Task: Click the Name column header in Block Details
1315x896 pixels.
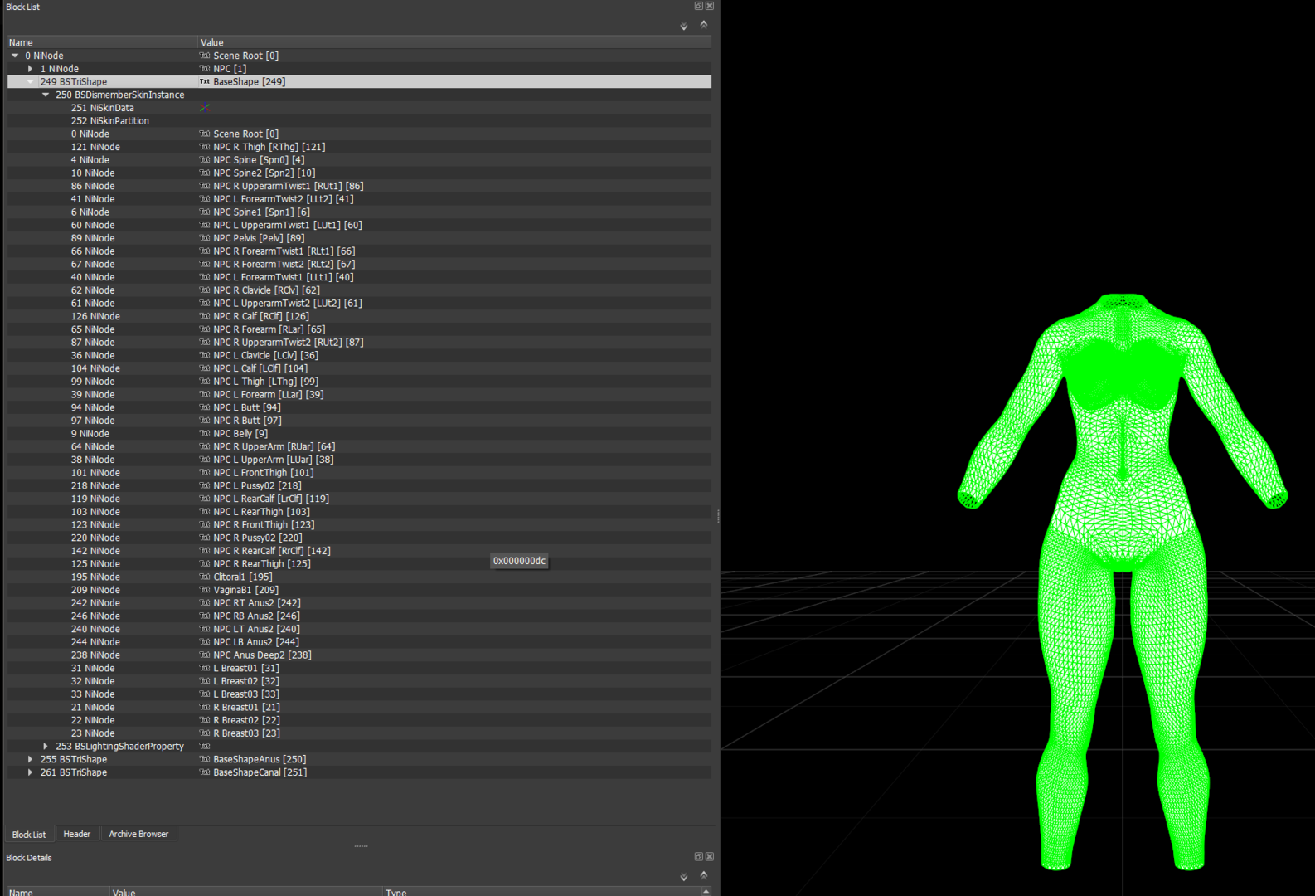Action: (57, 892)
